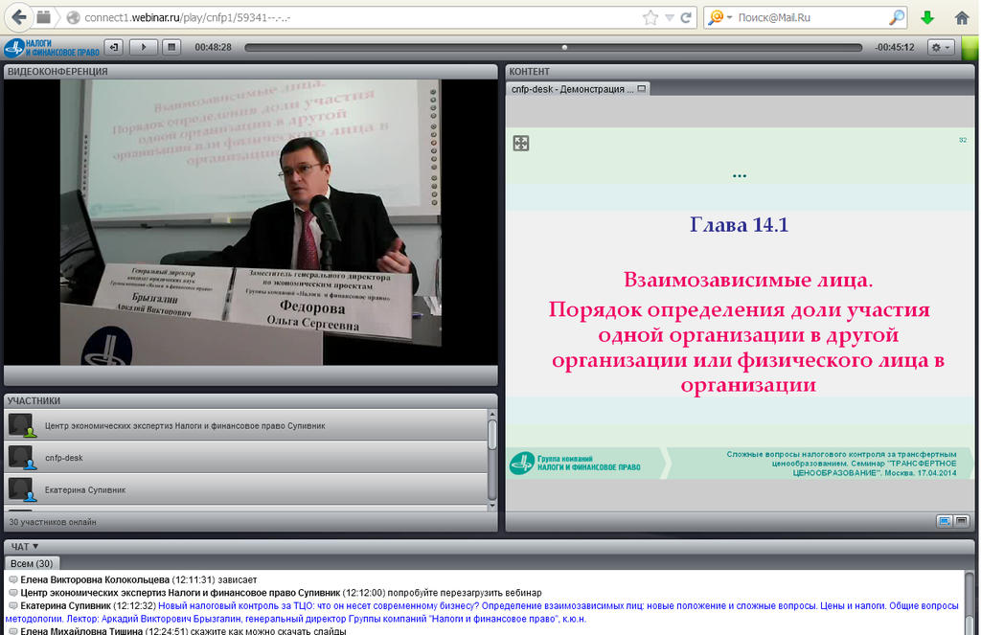The height and width of the screenshot is (635, 981).
Task: Click the play button in the webinar player
Action: [x=143, y=46]
